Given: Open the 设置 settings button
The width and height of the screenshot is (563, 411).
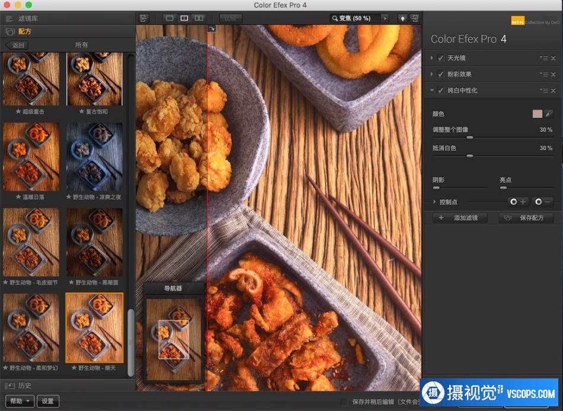Looking at the screenshot, I should point(47,401).
